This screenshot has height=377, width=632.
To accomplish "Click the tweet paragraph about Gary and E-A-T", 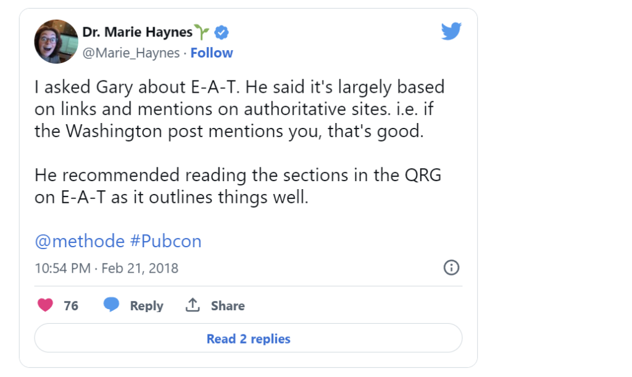I will pyautogui.click(x=239, y=109).
